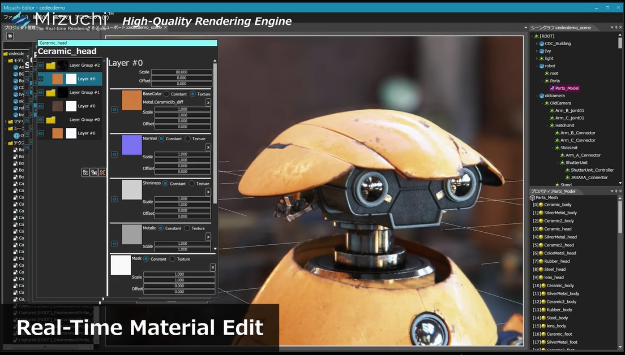Click the Shininess light gray swatch
The image size is (625, 355).
tap(131, 189)
